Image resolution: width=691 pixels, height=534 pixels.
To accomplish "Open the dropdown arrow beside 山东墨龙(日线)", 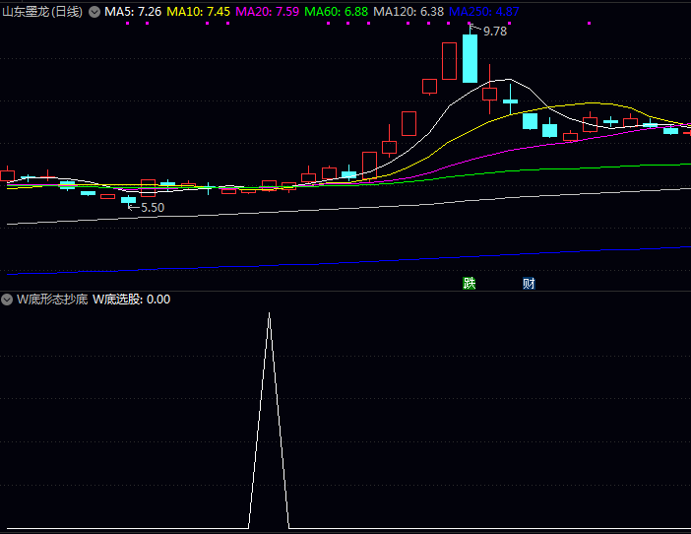I will 94,12.
